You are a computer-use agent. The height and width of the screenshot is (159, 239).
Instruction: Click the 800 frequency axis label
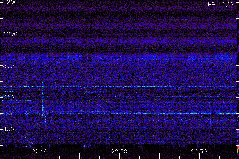pos(8,66)
